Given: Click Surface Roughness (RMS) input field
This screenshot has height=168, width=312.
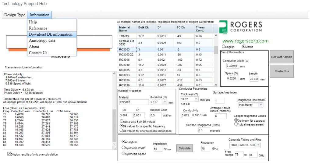Looking at the screenshot, I should click(204, 130).
